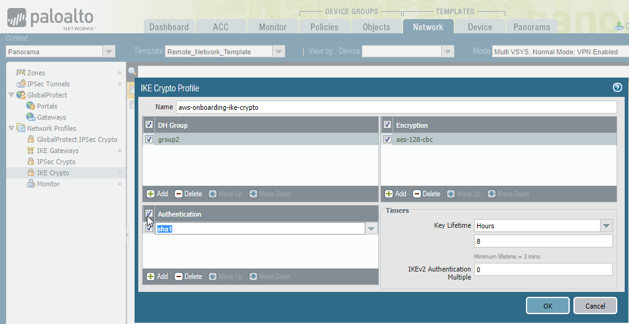Click the green plus Add icon under Authentication
The width and height of the screenshot is (629, 324).
pyautogui.click(x=151, y=276)
